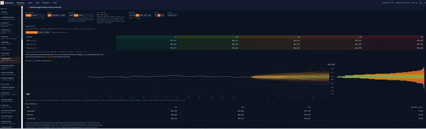The height and width of the screenshot is (129, 426).
Task: Click the info icon beside MODE COMPARISON
Action: 37,104
